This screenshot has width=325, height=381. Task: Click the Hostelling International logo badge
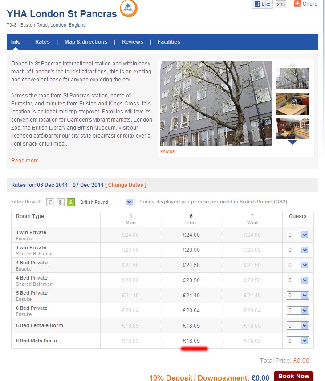point(129,8)
